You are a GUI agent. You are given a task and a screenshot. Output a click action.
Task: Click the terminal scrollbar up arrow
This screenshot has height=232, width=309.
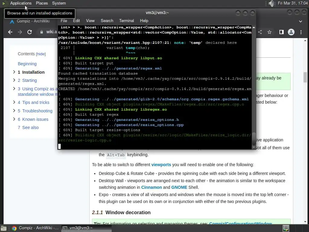(x=253, y=27)
